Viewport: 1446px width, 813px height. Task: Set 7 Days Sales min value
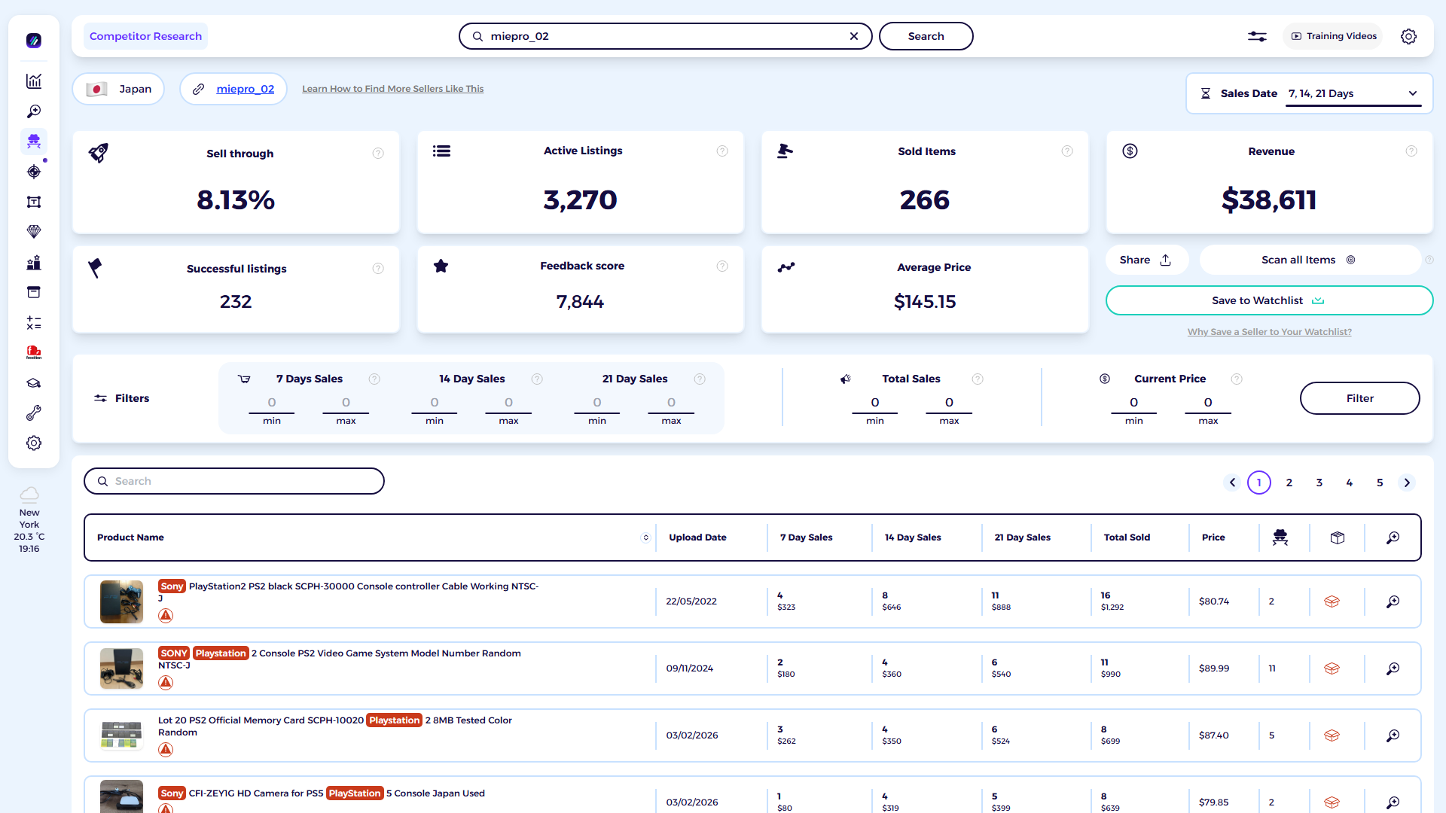pos(272,403)
